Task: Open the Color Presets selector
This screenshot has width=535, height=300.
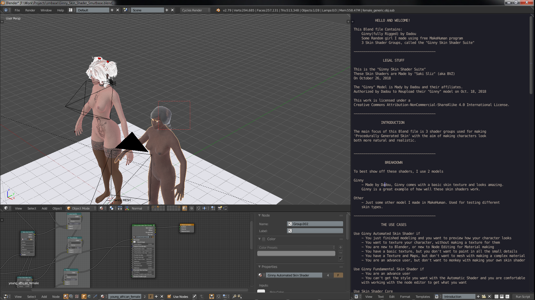Action: pos(296,247)
